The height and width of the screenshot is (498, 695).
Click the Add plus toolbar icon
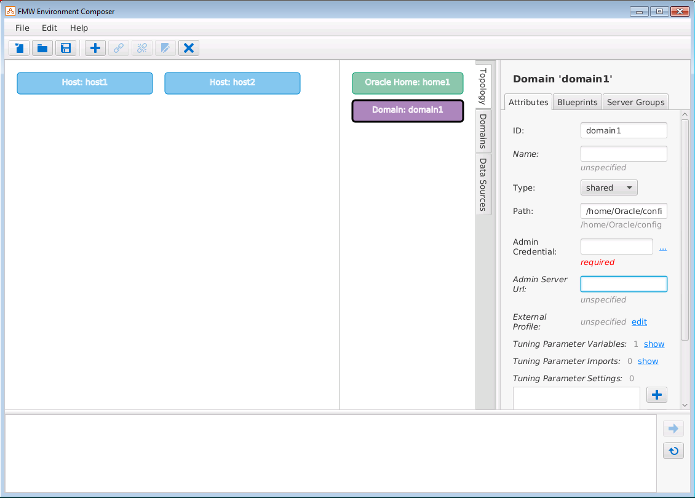coord(95,48)
